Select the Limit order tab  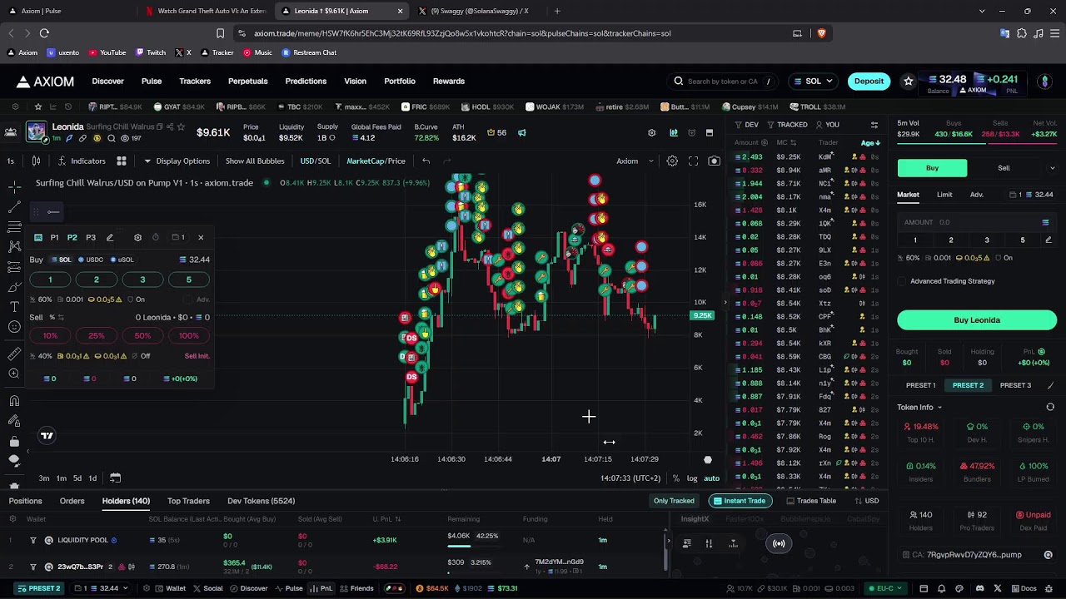944,195
